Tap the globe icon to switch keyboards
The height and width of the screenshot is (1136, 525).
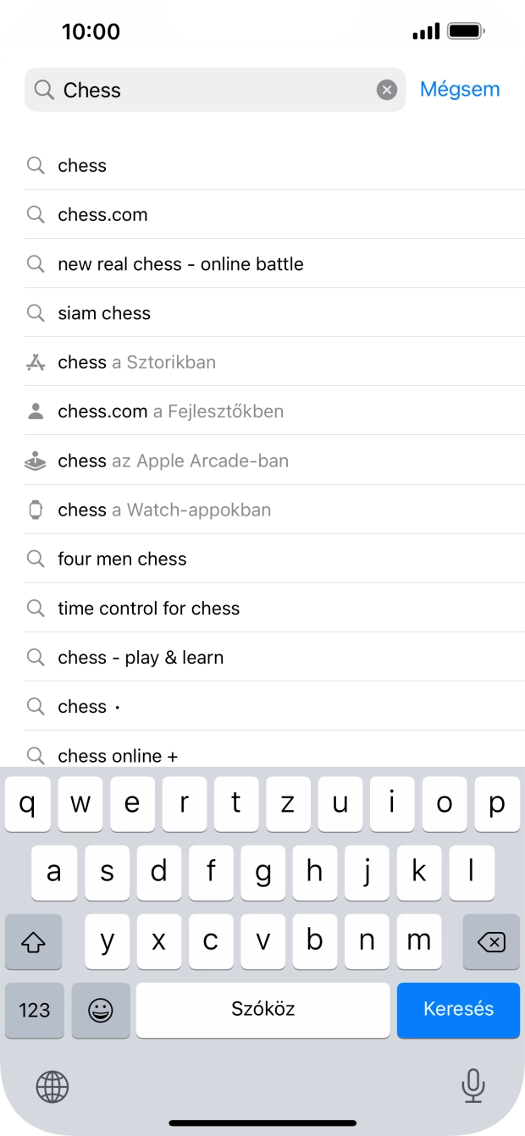tap(51, 1086)
